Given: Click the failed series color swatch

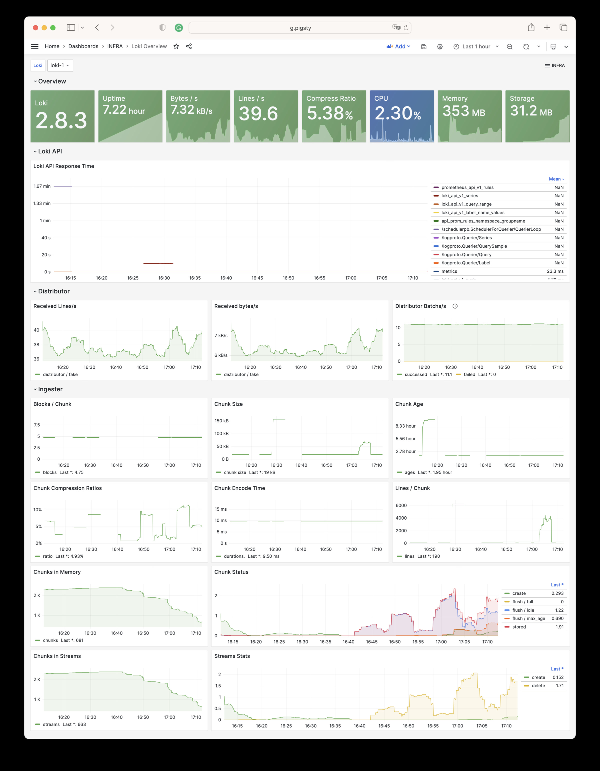Looking at the screenshot, I should coord(458,375).
